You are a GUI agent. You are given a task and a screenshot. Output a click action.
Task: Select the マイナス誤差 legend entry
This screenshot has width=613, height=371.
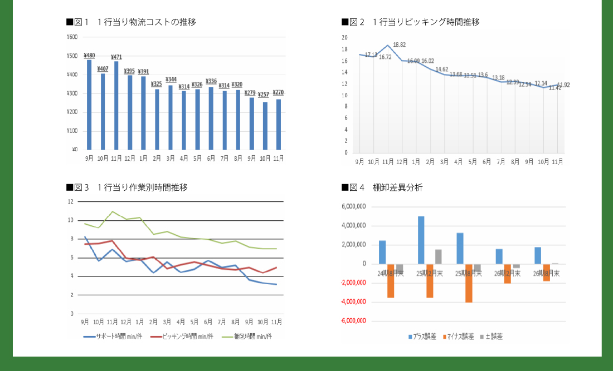pos(459,337)
